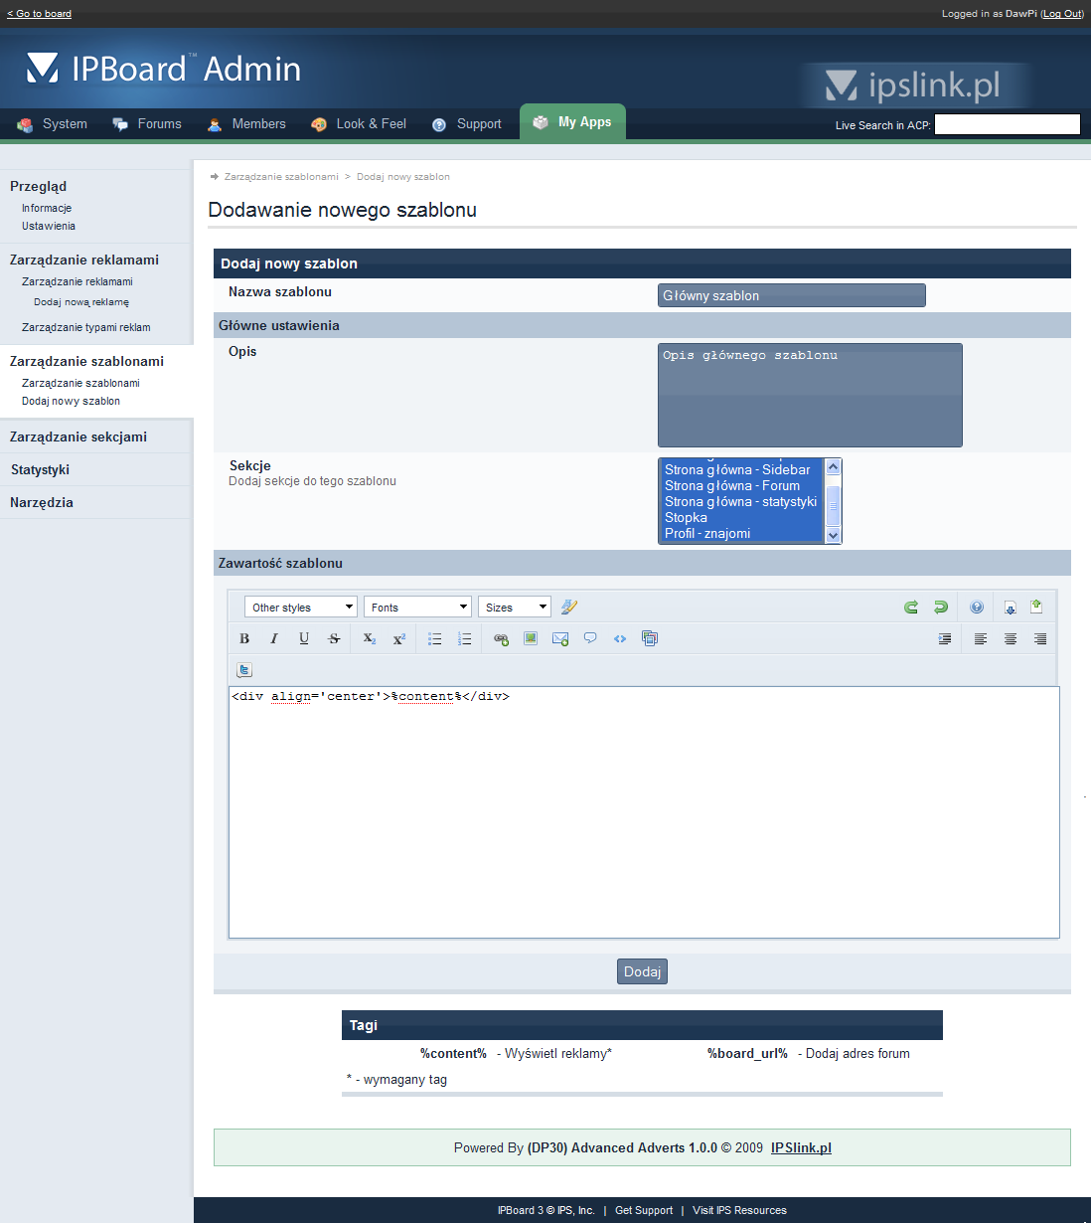Open the IPSlink.pl footer link
The width and height of the screenshot is (1091, 1223).
coord(801,1147)
